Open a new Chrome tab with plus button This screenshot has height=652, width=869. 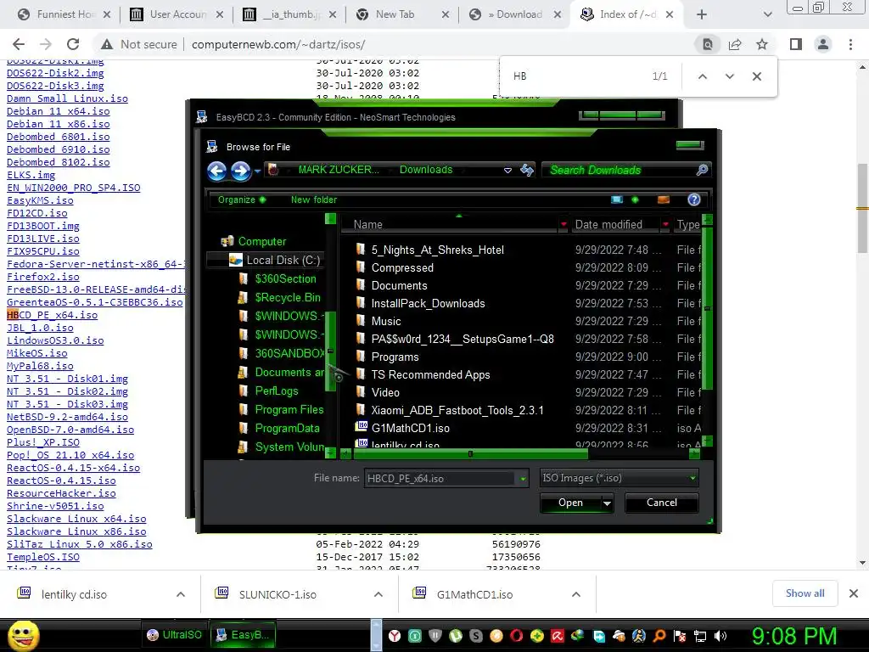click(702, 14)
